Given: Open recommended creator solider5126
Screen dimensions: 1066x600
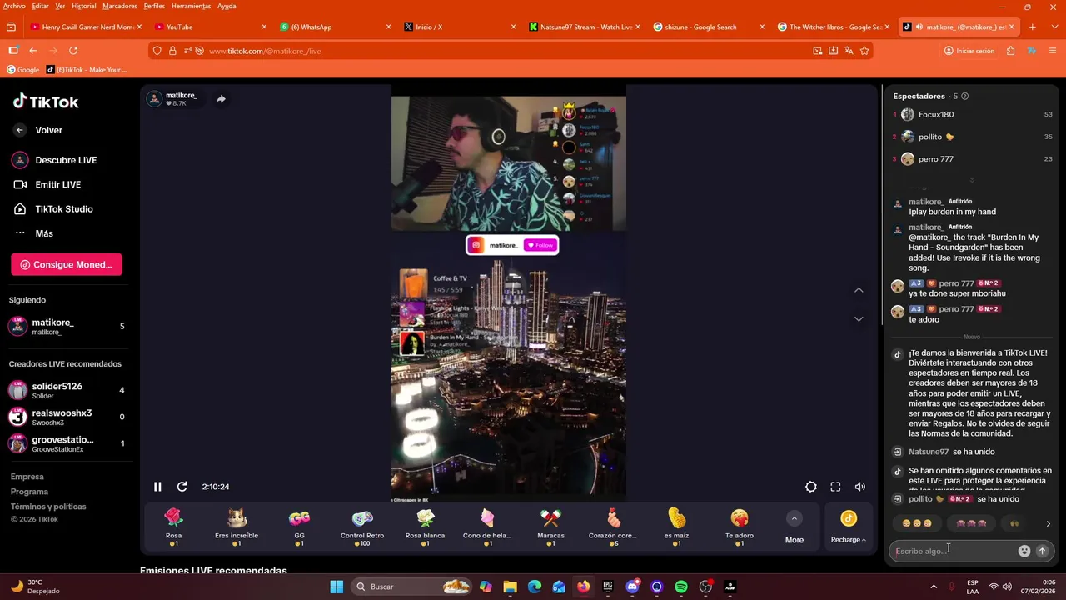Looking at the screenshot, I should (67, 390).
